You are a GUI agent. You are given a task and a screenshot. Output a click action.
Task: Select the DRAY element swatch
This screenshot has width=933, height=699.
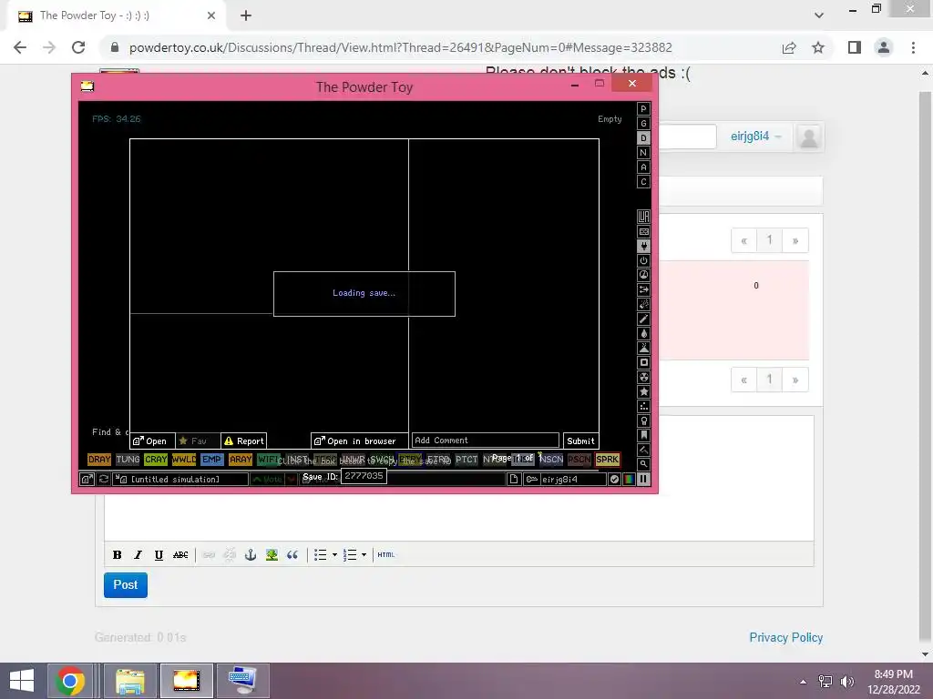[99, 460]
